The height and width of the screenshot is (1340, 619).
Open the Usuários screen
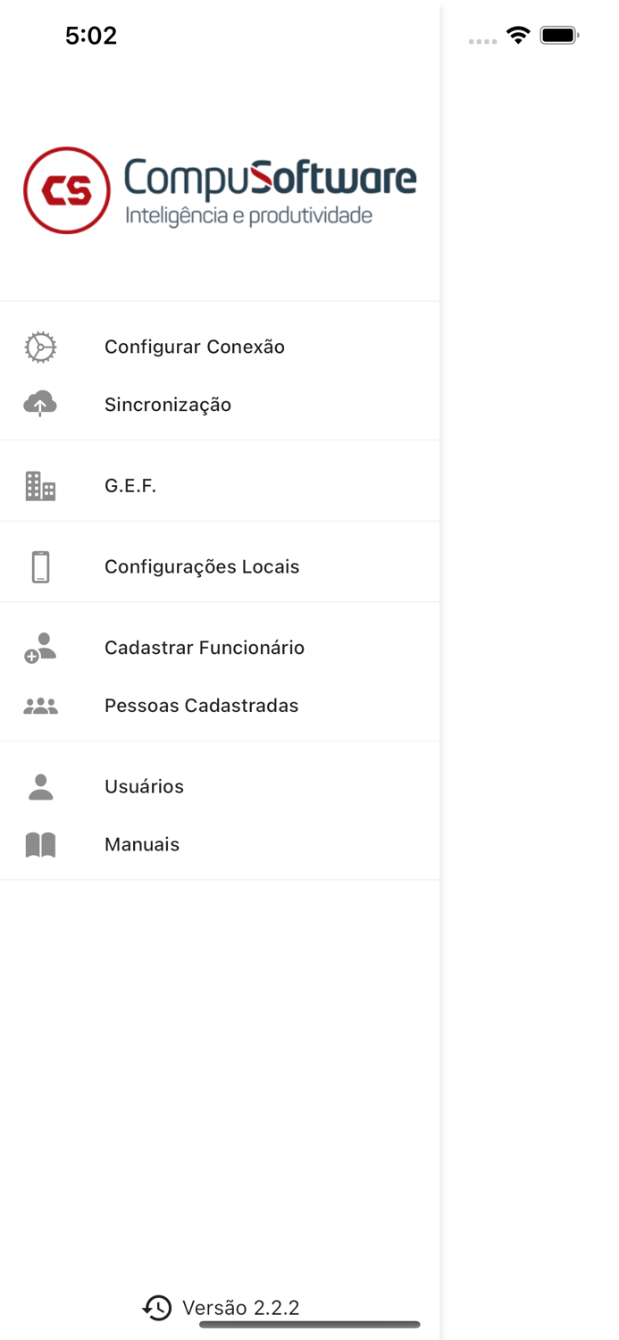pos(144,786)
